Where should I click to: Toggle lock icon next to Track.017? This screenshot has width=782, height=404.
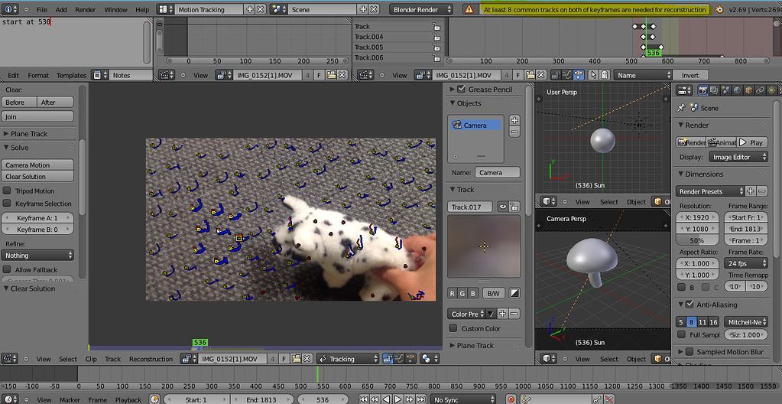click(x=514, y=207)
